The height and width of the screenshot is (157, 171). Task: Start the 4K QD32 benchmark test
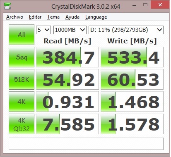22,124
